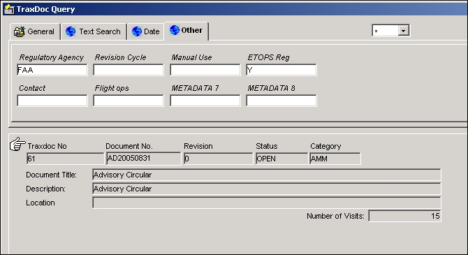Viewport: 468px width, 255px height.
Task: Click the Description field Advisory Circular
Action: click(267, 189)
